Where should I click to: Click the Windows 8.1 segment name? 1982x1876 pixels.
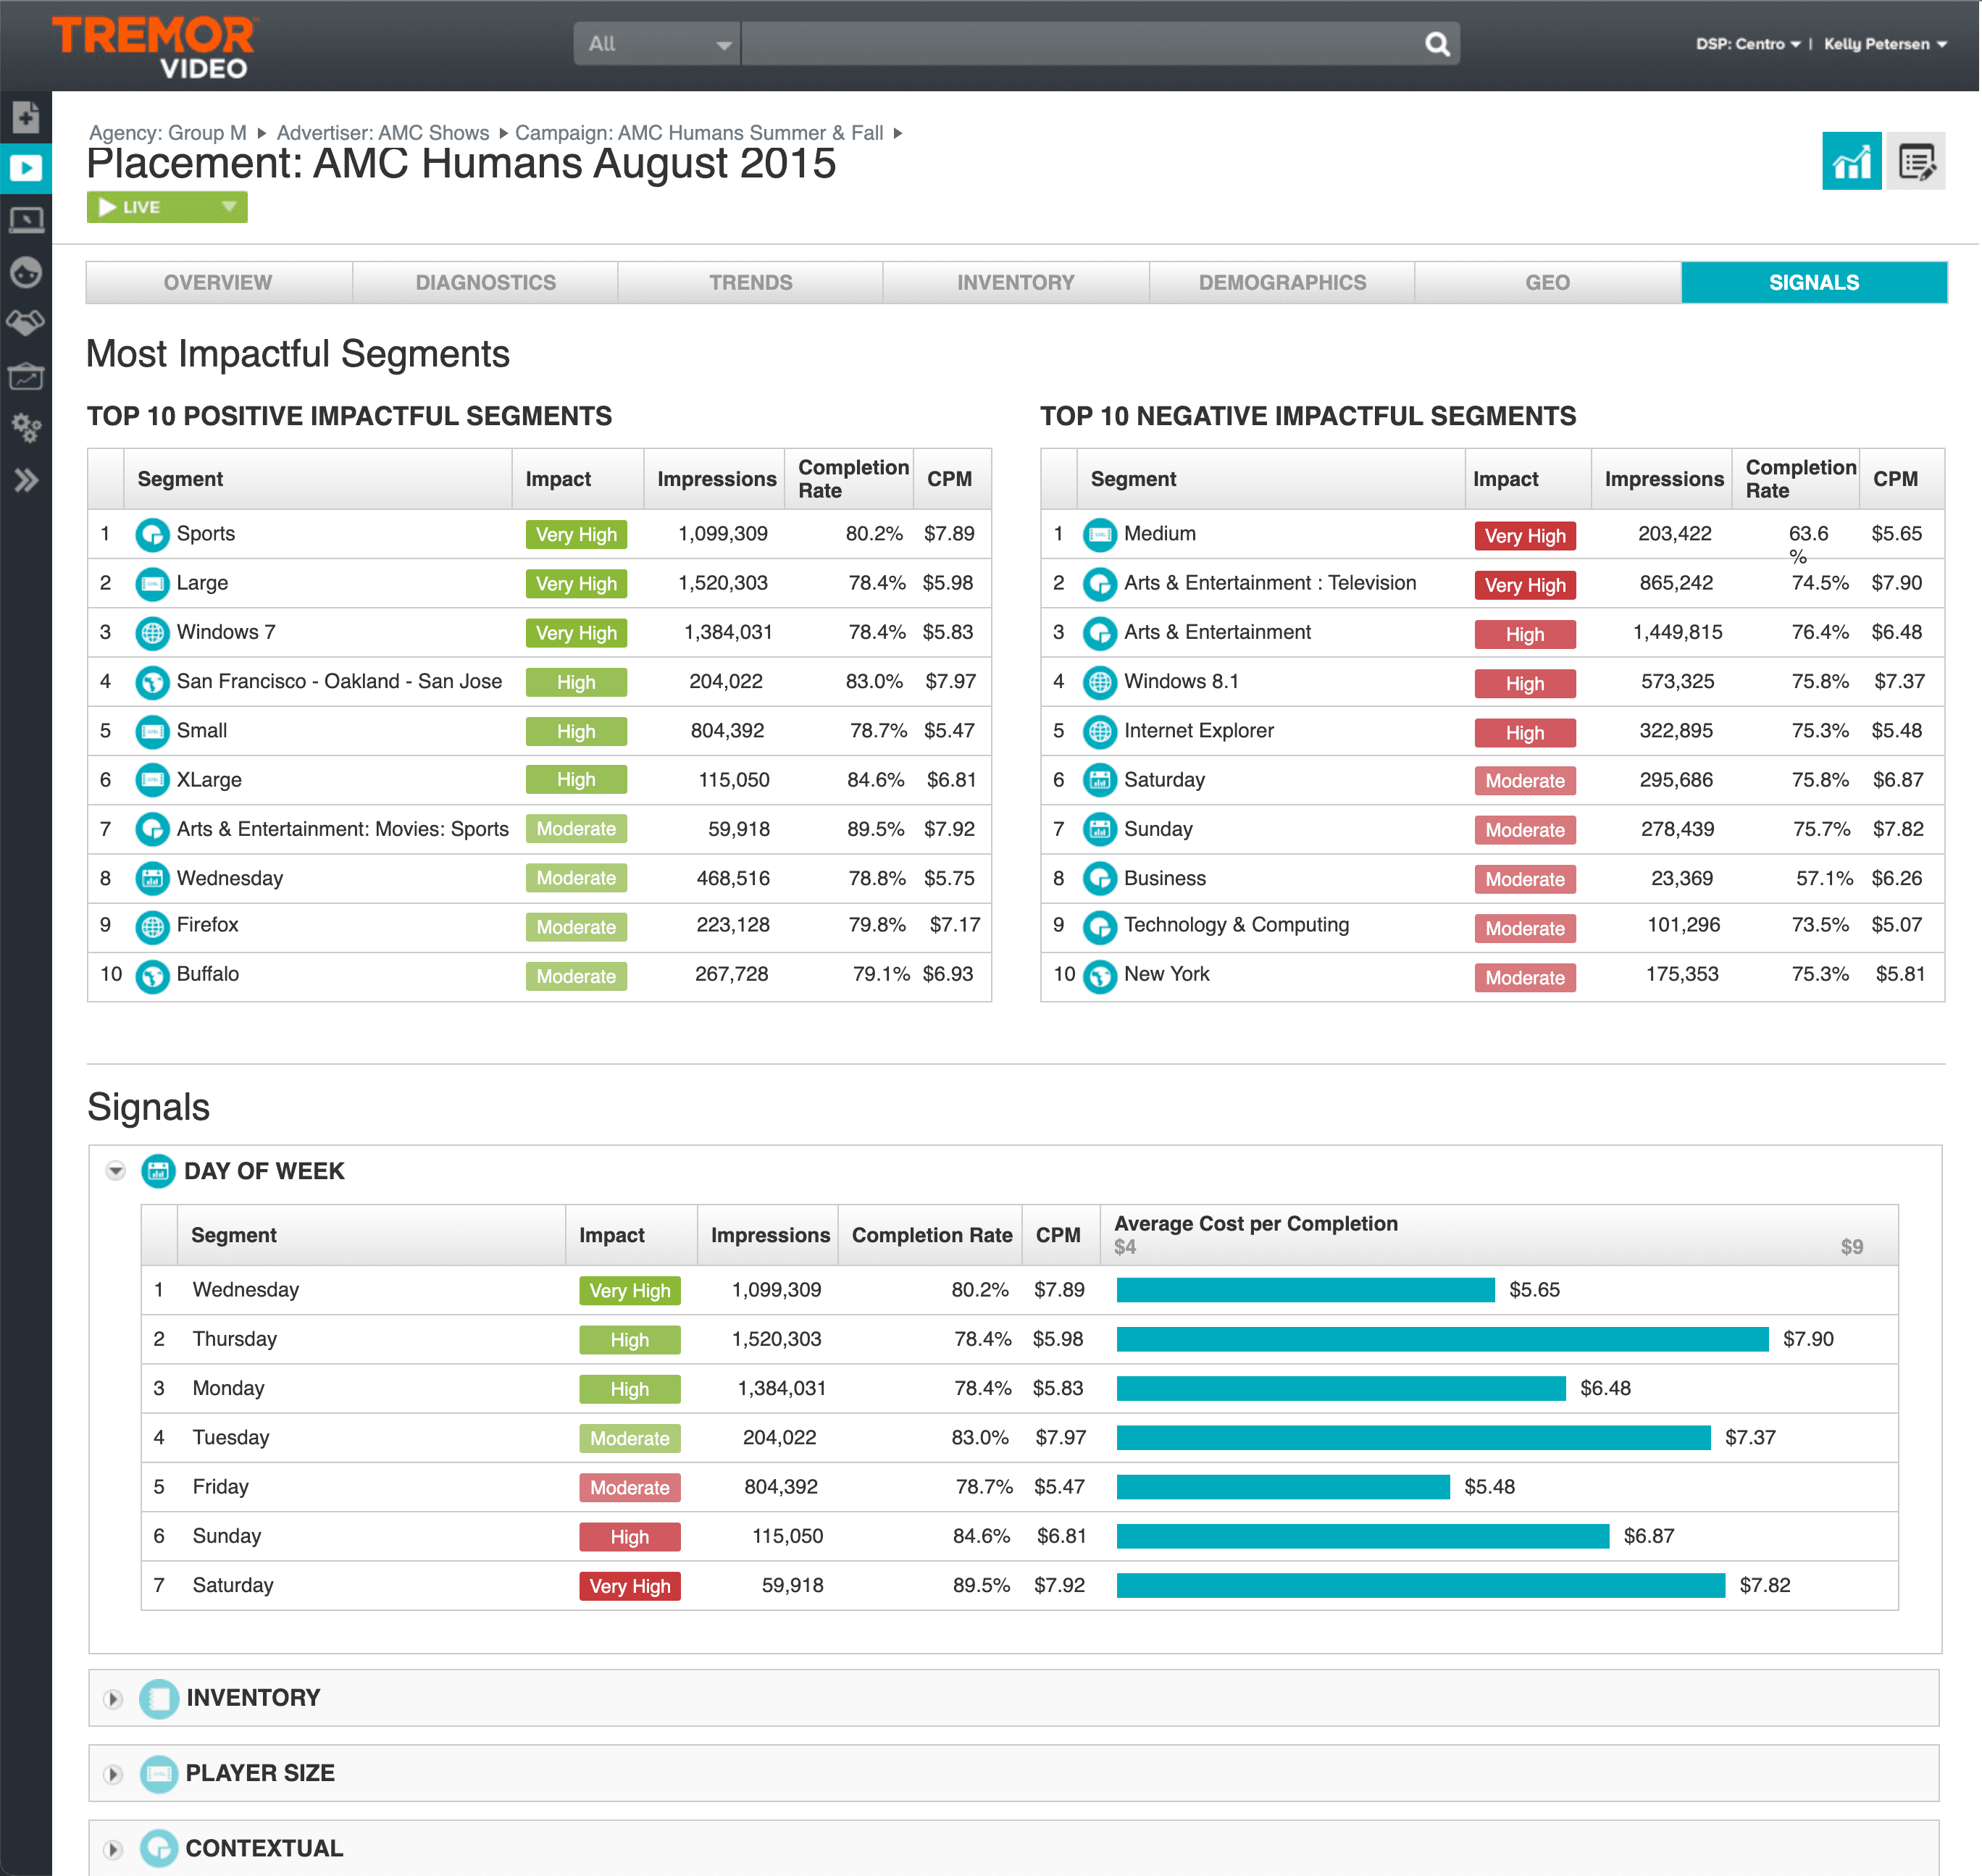(1181, 682)
